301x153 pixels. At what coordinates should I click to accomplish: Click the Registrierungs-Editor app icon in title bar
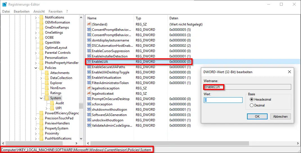pyautogui.click(x=4, y=4)
